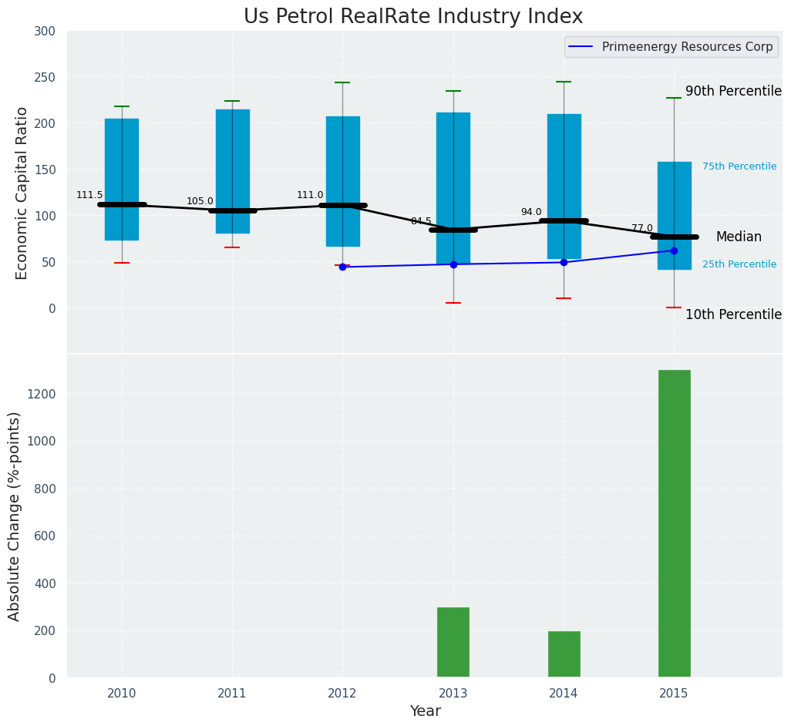
Task: Click the blue data point for 2015
Action: click(674, 250)
